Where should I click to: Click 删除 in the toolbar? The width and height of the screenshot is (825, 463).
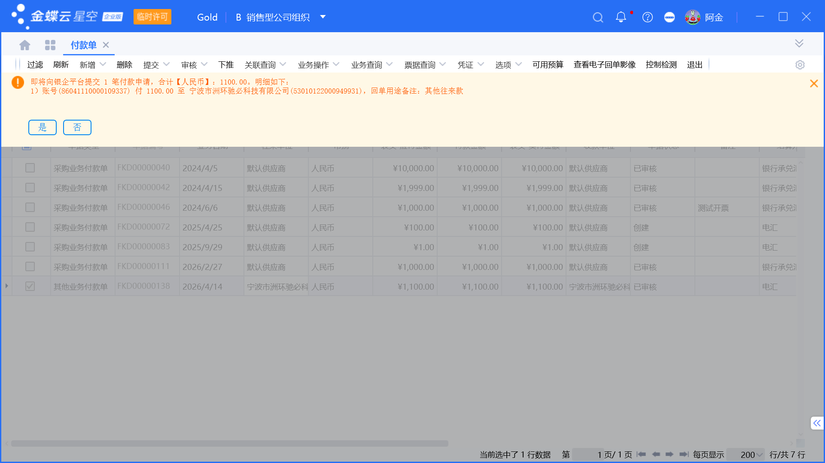125,65
